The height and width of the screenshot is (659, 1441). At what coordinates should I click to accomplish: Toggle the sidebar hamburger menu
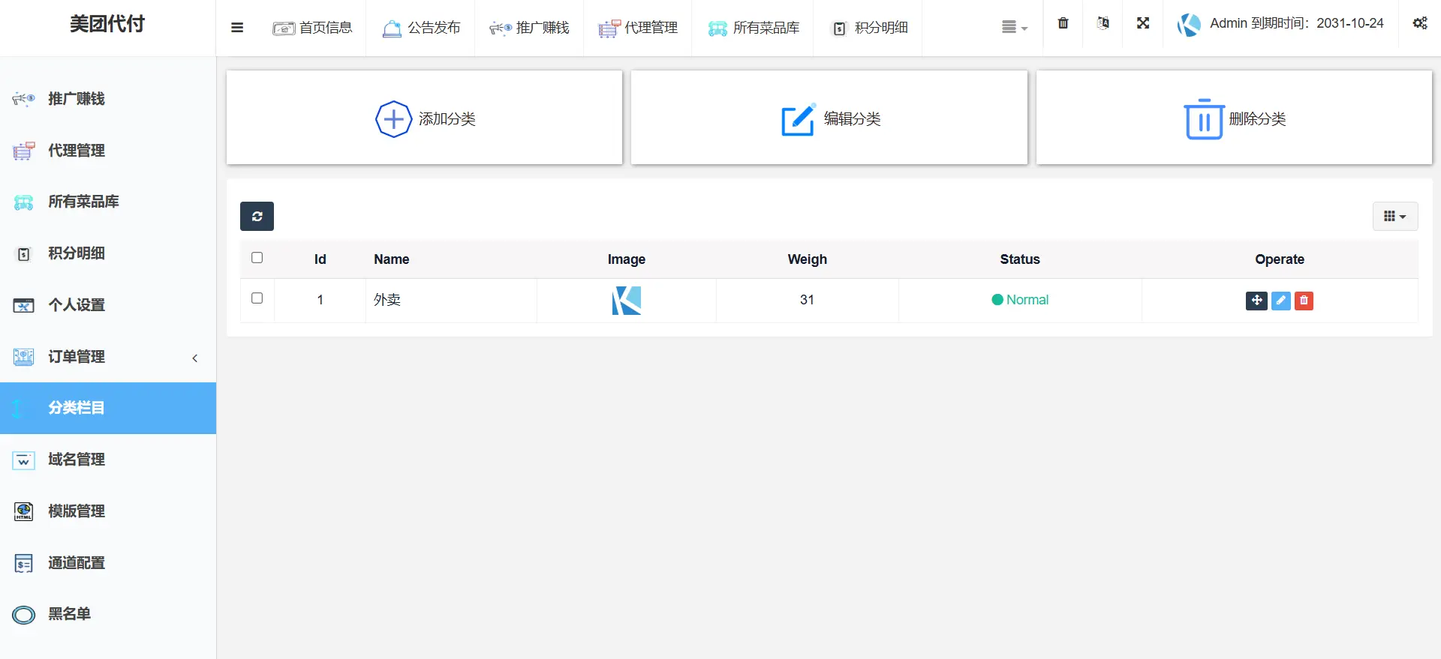[x=237, y=28]
